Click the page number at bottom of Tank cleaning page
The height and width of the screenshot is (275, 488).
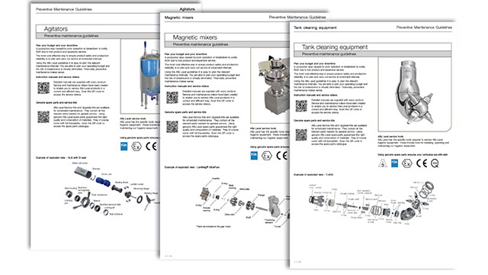click(297, 262)
